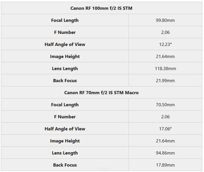The image size is (204, 172).
Task: Click the 17.89mm back focus value
Action: (165, 165)
